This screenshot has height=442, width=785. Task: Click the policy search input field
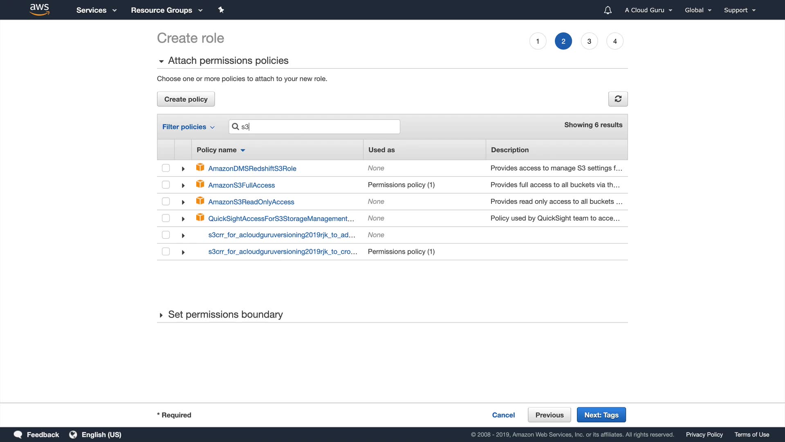click(x=319, y=127)
